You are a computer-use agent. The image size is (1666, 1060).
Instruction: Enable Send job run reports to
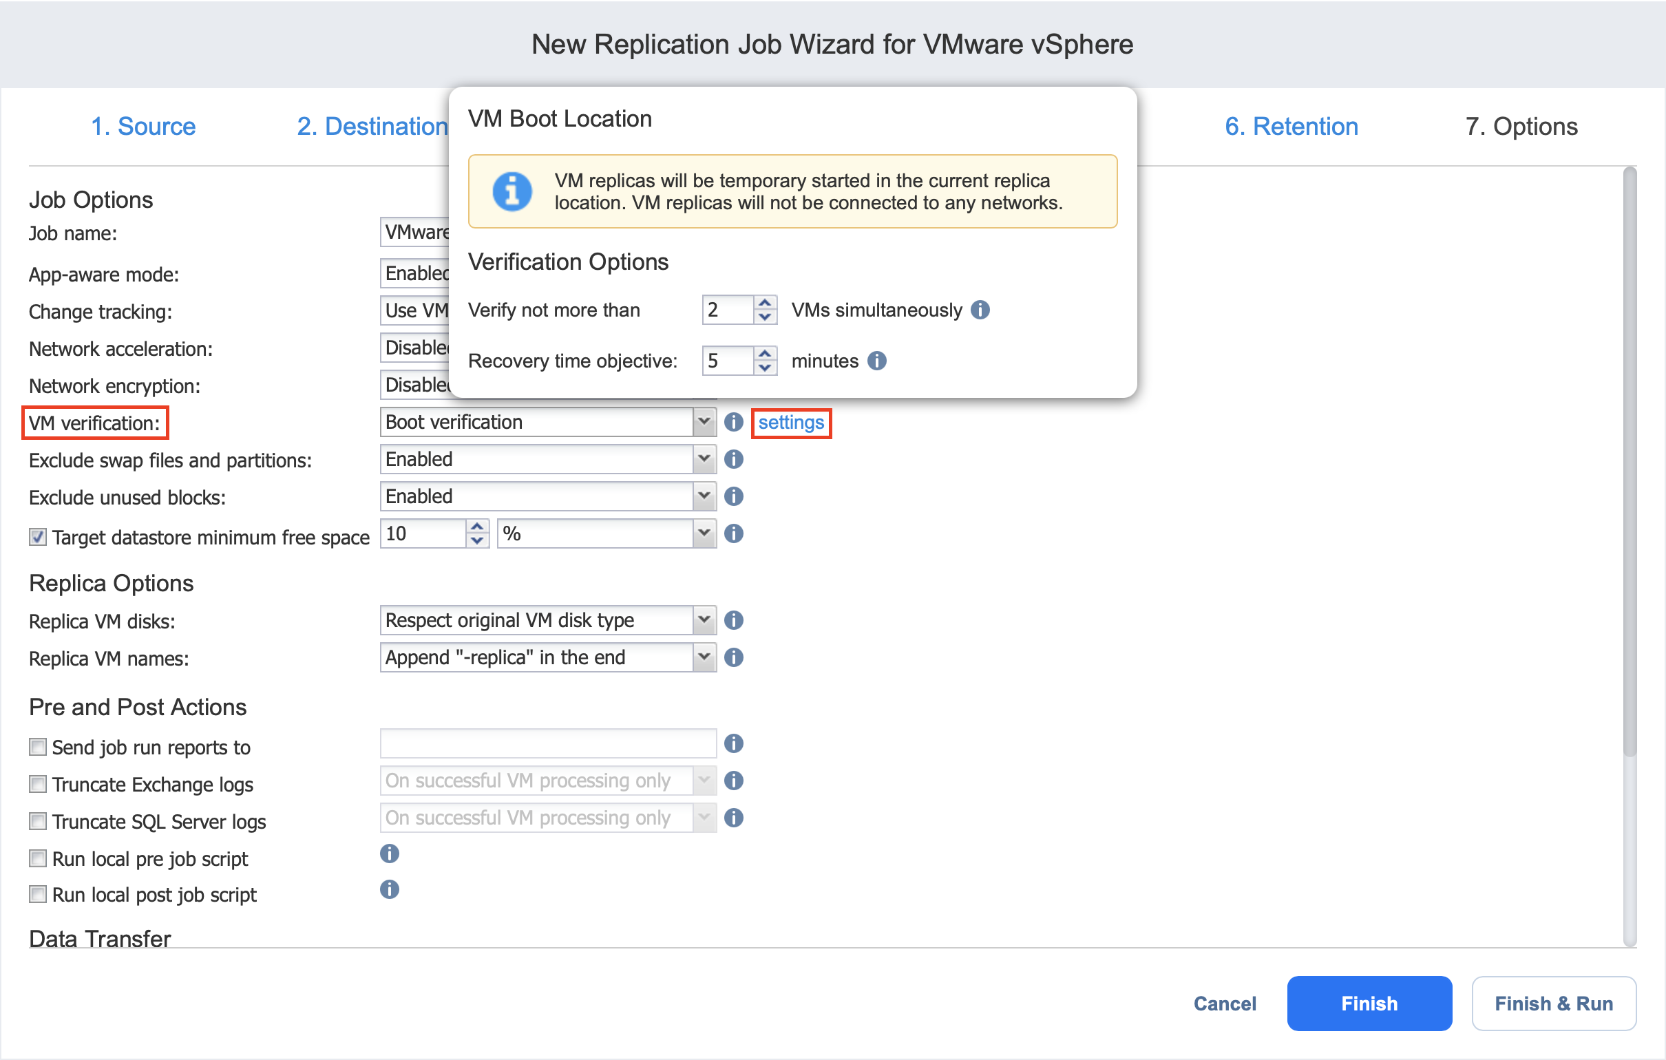click(37, 748)
